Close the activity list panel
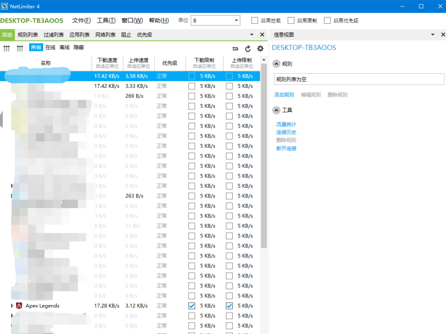Image resolution: width=446 pixels, height=334 pixels. [x=262, y=35]
